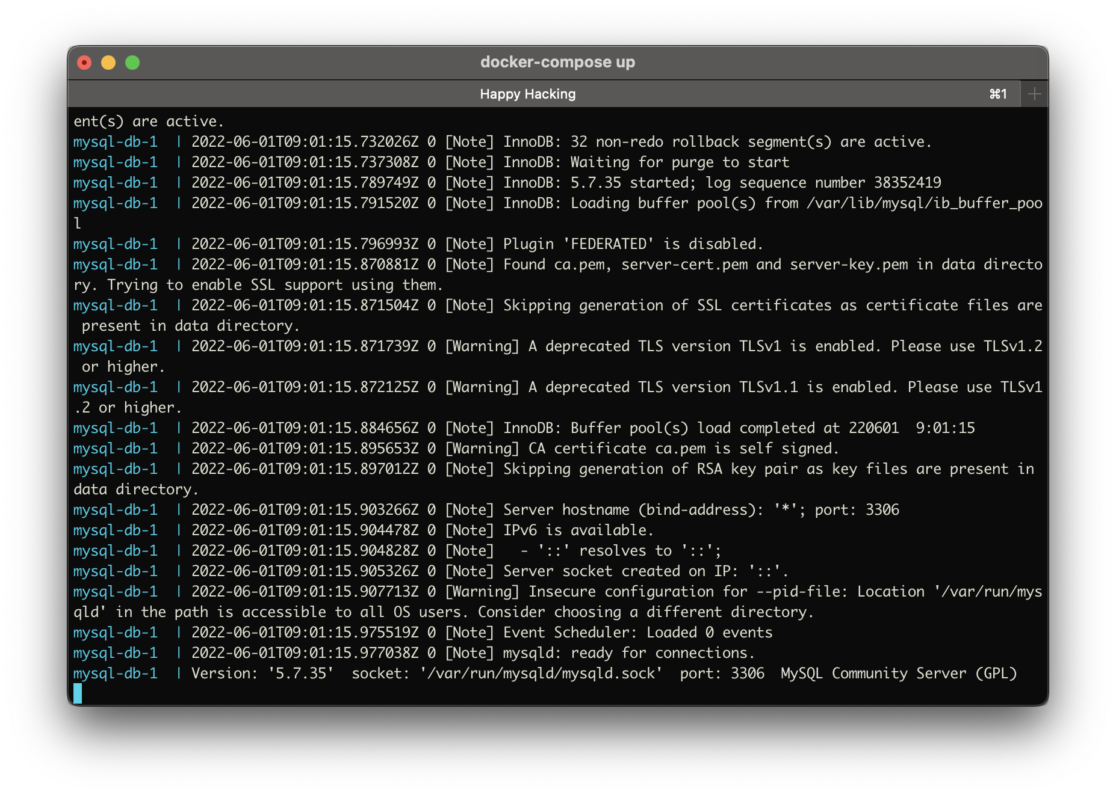The height and width of the screenshot is (795, 1116).
Task: Click the yellow minimize traffic light button
Action: (x=108, y=62)
